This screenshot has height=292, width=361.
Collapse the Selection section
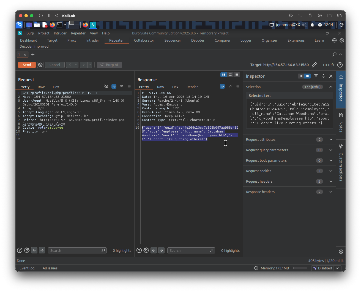[x=331, y=87]
